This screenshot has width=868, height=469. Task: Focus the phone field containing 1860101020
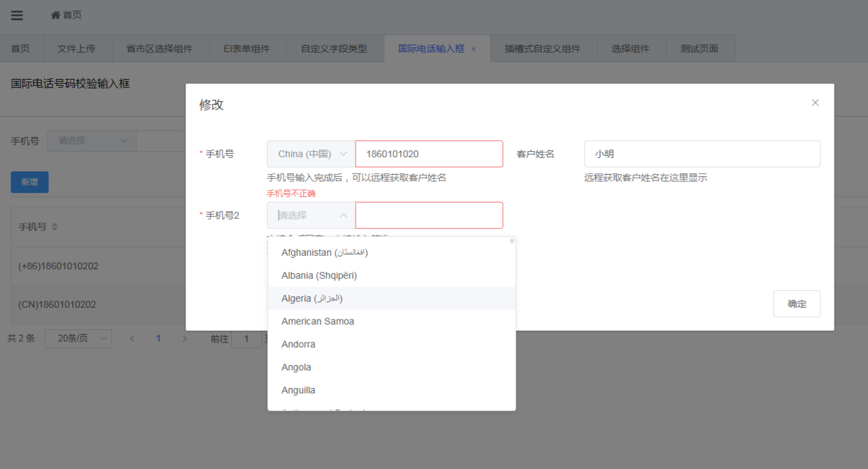pyautogui.click(x=429, y=154)
